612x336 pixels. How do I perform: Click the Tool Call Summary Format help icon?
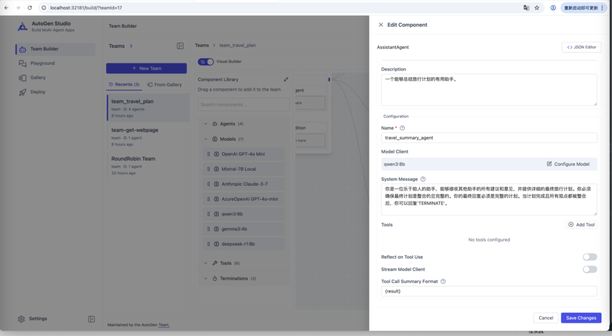443,282
